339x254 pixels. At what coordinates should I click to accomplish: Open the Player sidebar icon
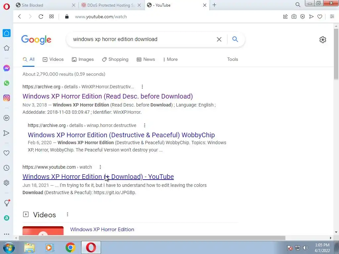click(7, 118)
